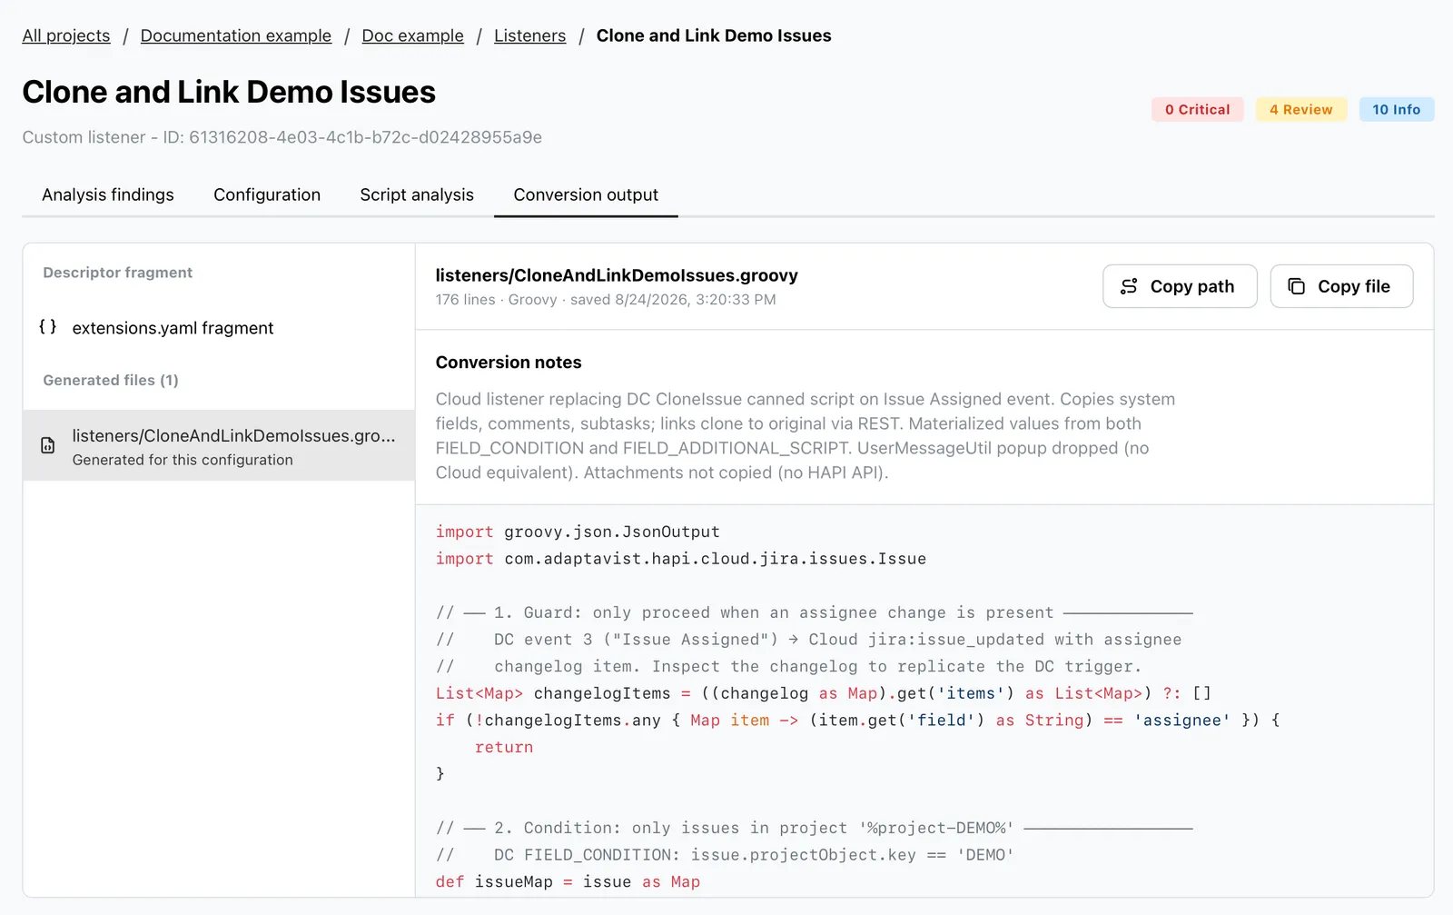
Task: Click the List<Map> changelogItems code line
Action: (824, 693)
